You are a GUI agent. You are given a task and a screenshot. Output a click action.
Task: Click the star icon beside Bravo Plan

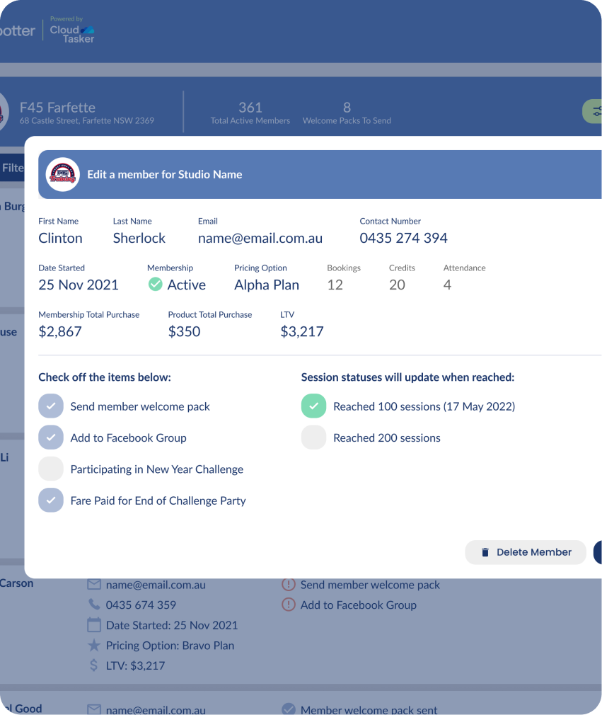click(x=94, y=645)
